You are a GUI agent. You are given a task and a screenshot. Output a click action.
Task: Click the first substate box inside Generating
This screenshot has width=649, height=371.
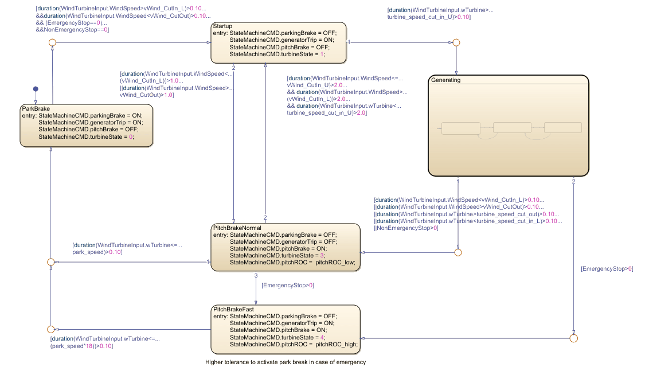(460, 128)
